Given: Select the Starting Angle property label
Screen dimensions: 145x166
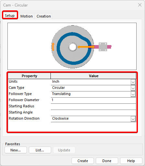Looking at the screenshot, I should click(x=21, y=112).
